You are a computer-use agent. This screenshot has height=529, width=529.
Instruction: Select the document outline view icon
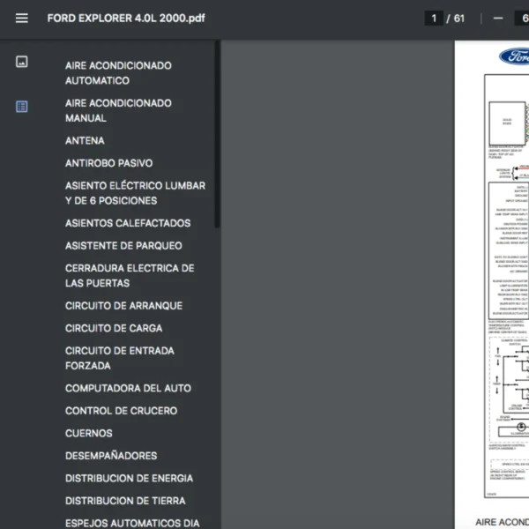point(22,107)
